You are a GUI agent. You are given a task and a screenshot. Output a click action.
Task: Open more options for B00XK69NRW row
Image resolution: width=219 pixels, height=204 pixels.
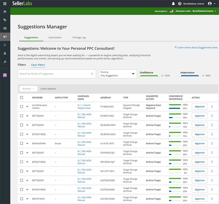212,143
